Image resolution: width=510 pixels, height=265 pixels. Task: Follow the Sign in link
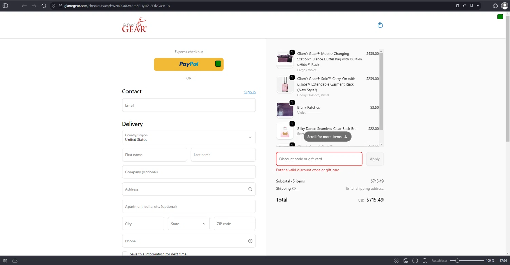pos(250,92)
